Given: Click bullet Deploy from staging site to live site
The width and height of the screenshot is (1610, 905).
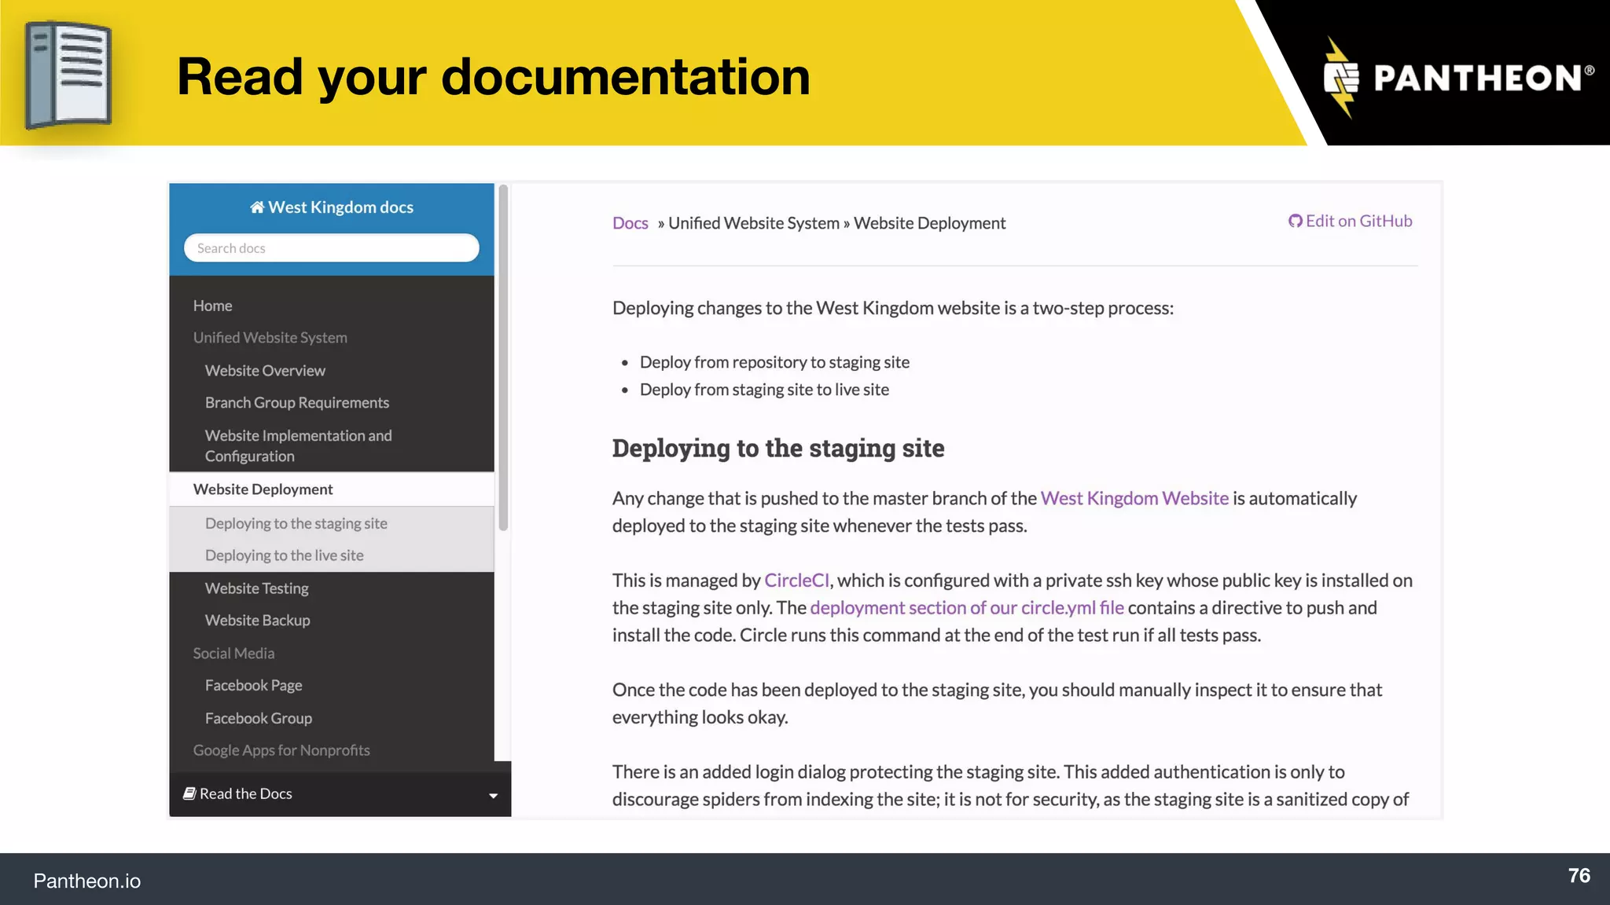Looking at the screenshot, I should 763,390.
